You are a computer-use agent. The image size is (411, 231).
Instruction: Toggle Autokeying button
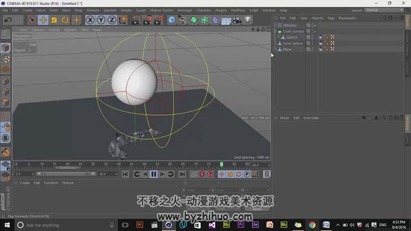coord(201,174)
